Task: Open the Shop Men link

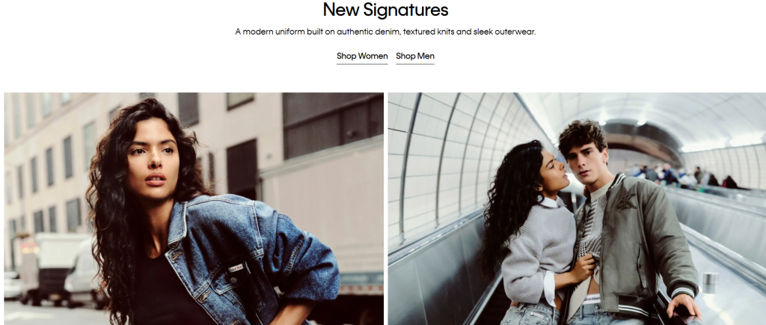Action: click(414, 56)
